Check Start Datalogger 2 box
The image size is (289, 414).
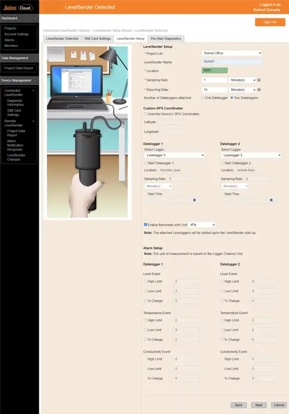pos(222,163)
